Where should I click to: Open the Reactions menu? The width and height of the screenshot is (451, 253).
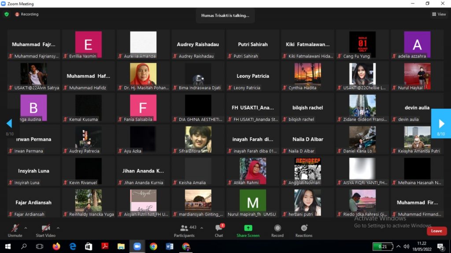click(x=304, y=228)
